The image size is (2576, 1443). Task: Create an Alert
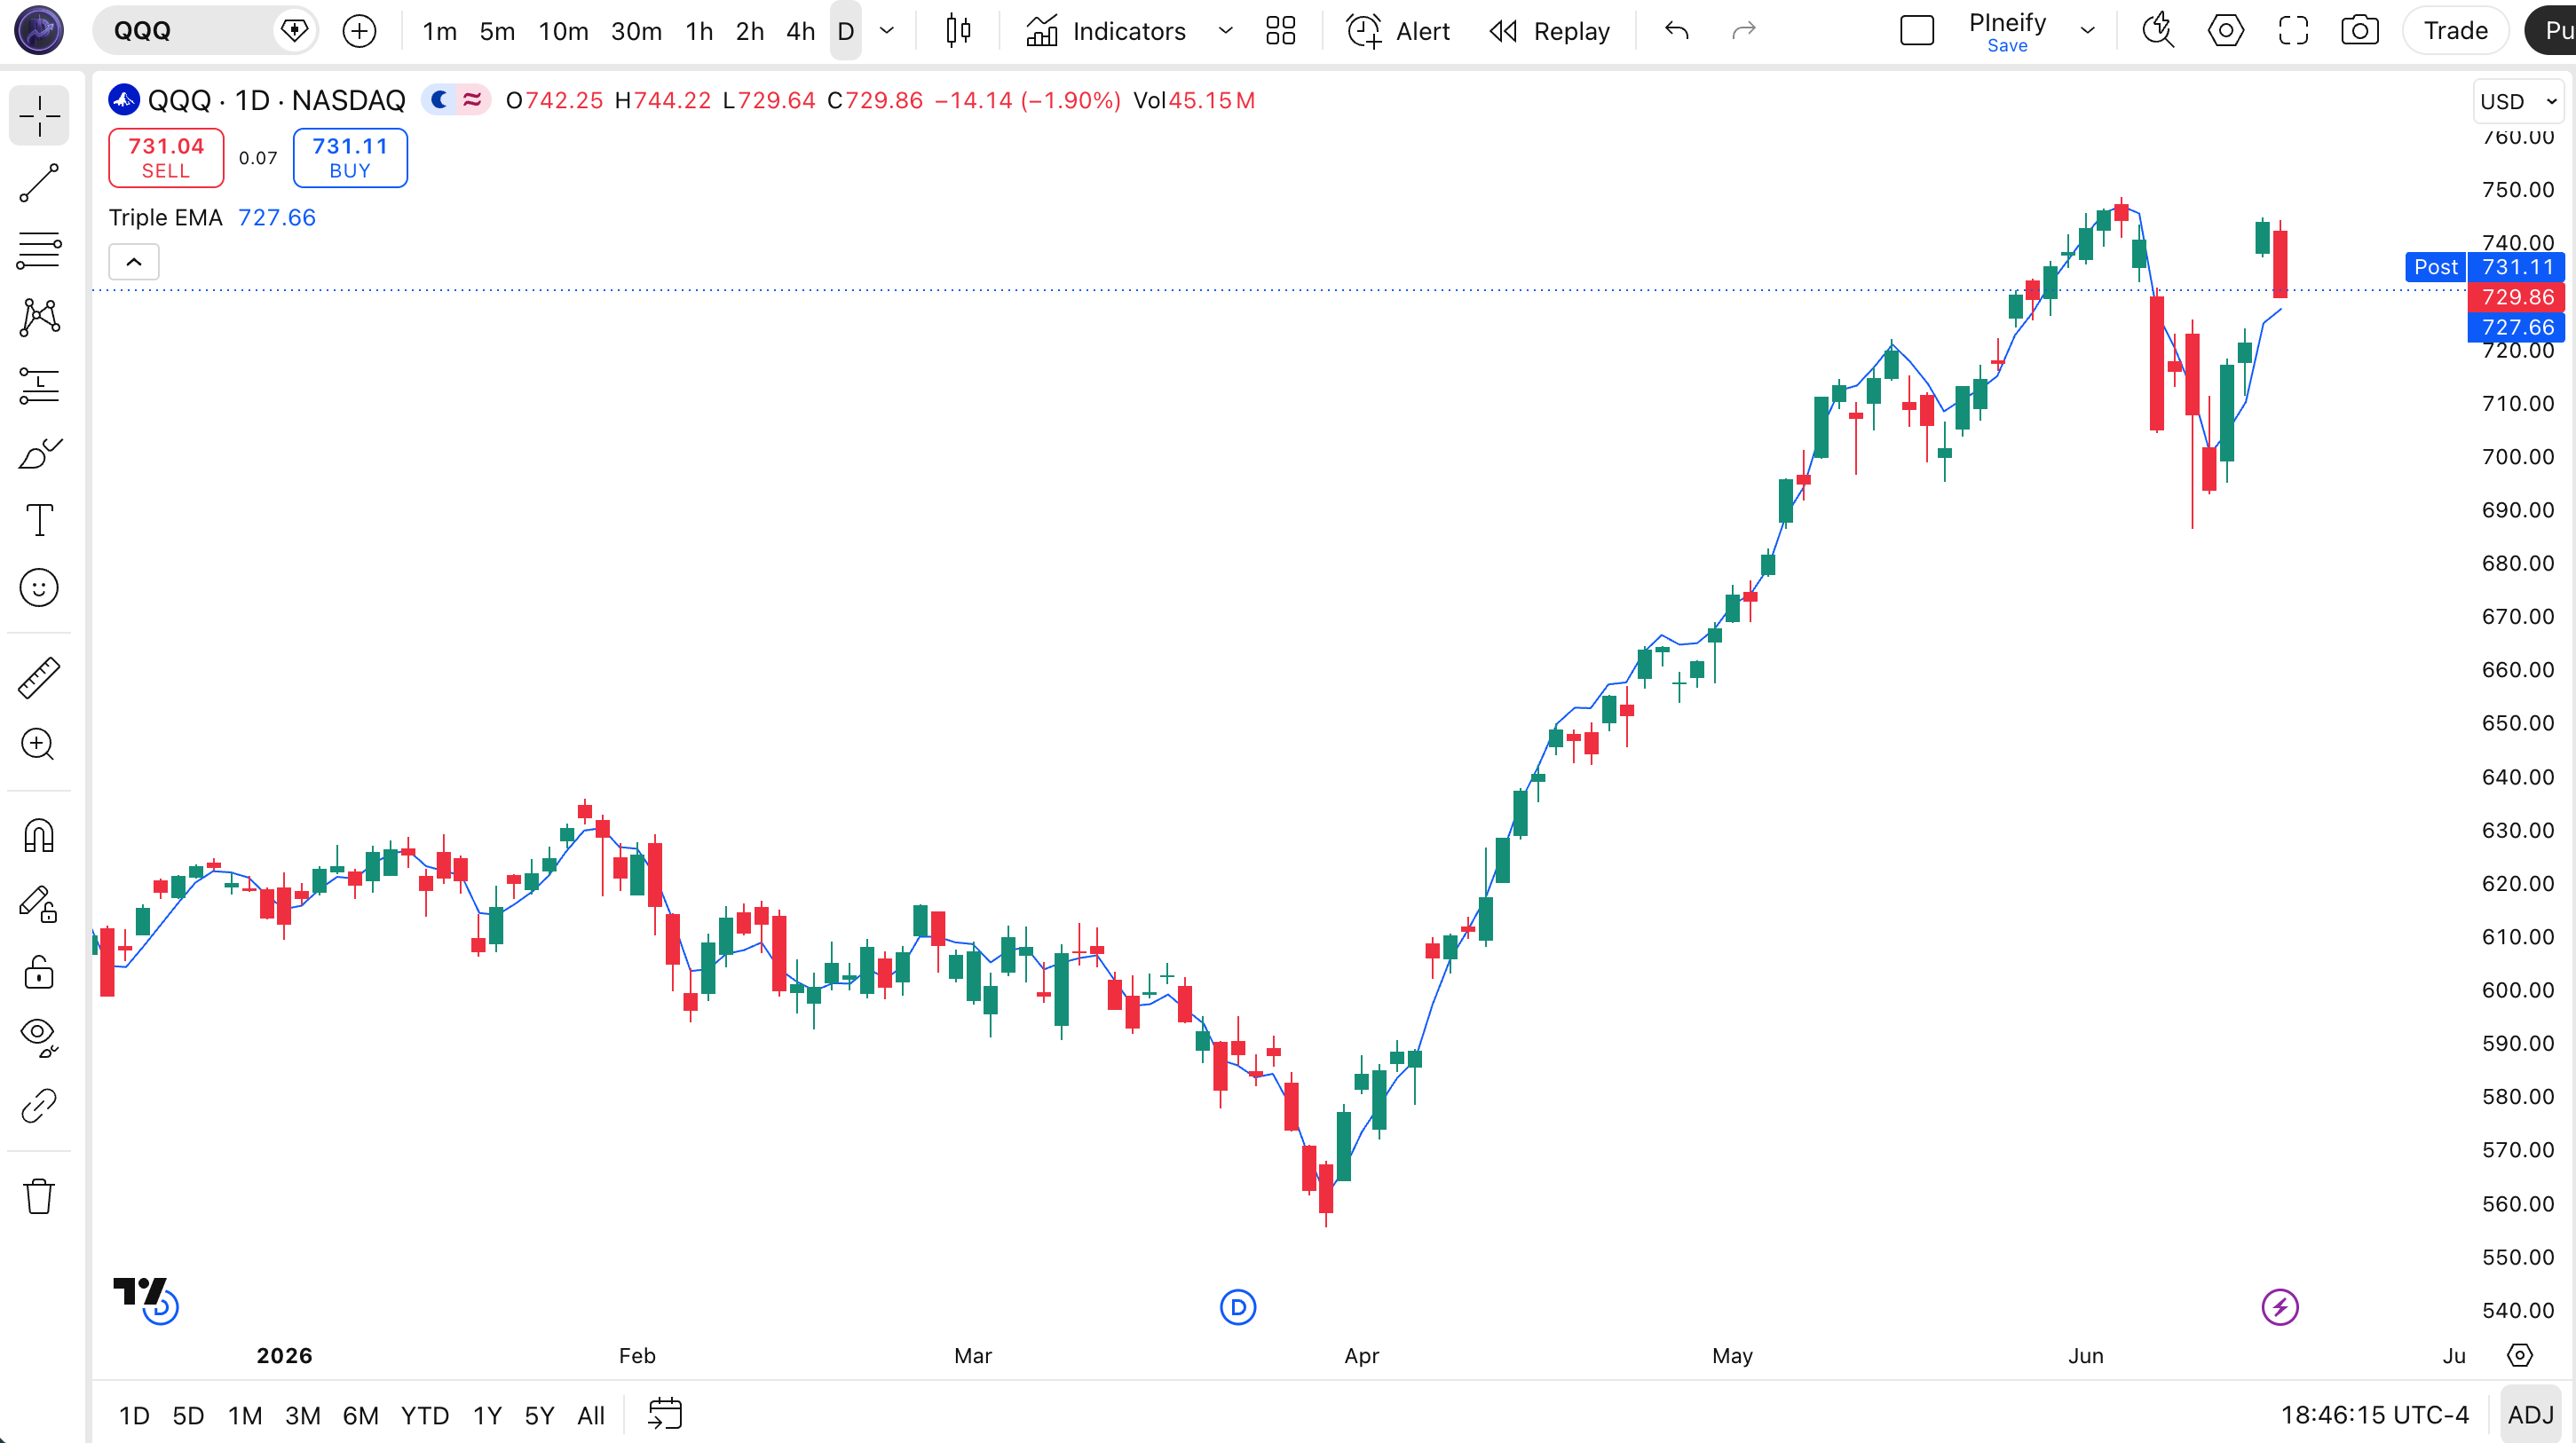tap(1397, 31)
